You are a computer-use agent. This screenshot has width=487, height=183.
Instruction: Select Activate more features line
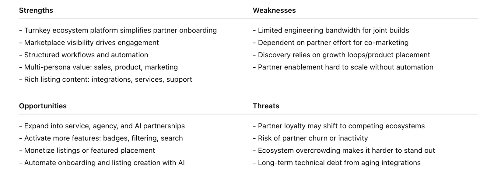pos(101,138)
